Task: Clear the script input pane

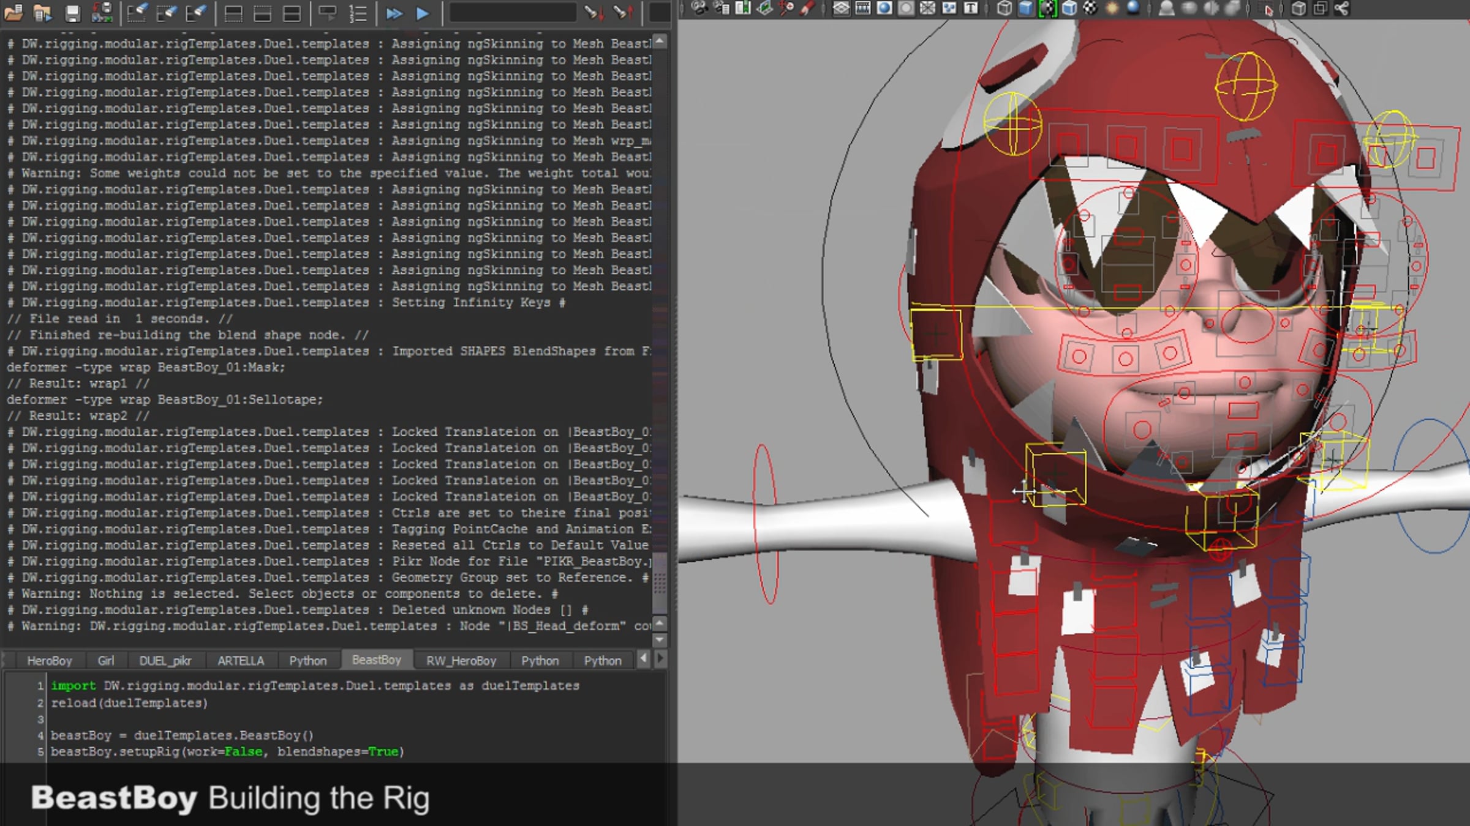Action: point(167,12)
